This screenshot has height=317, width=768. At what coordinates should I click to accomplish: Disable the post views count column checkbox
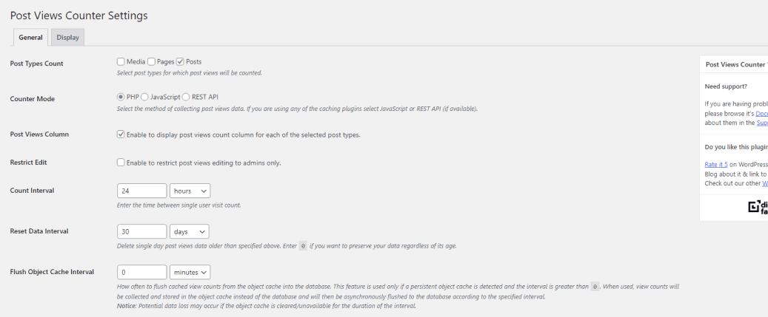point(121,134)
